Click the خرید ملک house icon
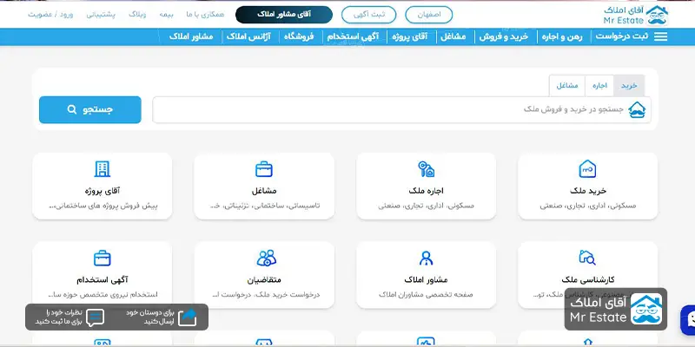The height and width of the screenshot is (347, 695). tap(588, 168)
